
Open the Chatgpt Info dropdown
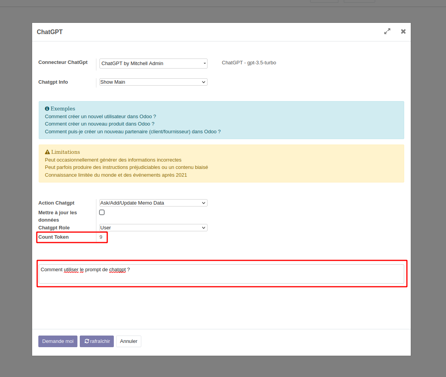pos(153,82)
